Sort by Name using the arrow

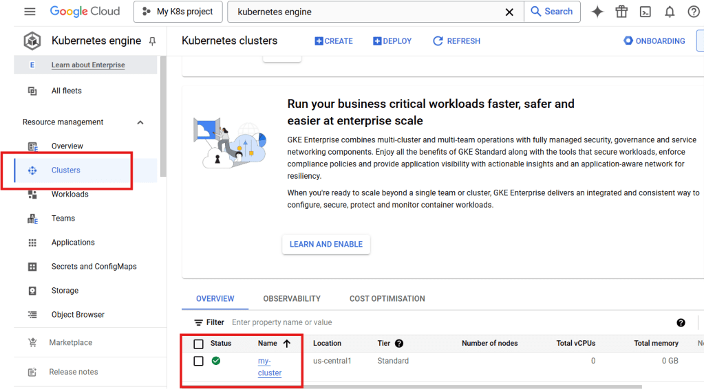[x=287, y=343]
